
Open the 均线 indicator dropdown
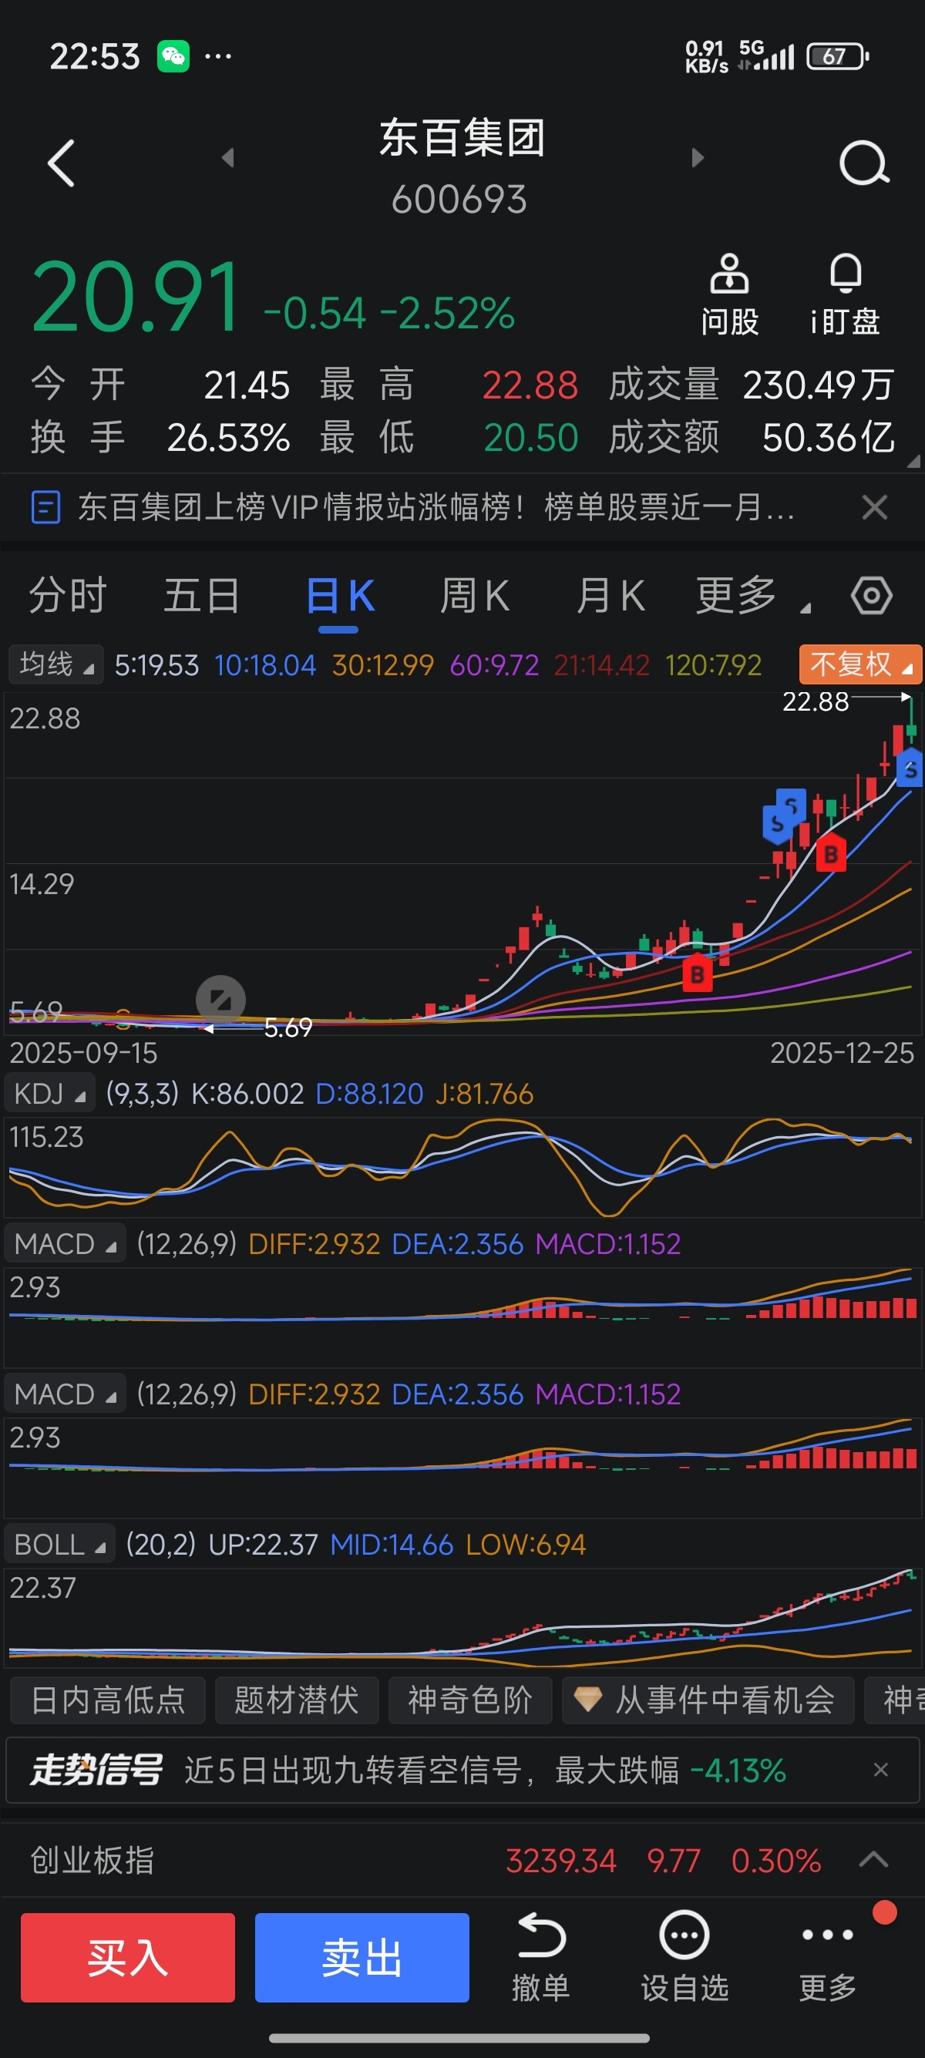coord(56,664)
